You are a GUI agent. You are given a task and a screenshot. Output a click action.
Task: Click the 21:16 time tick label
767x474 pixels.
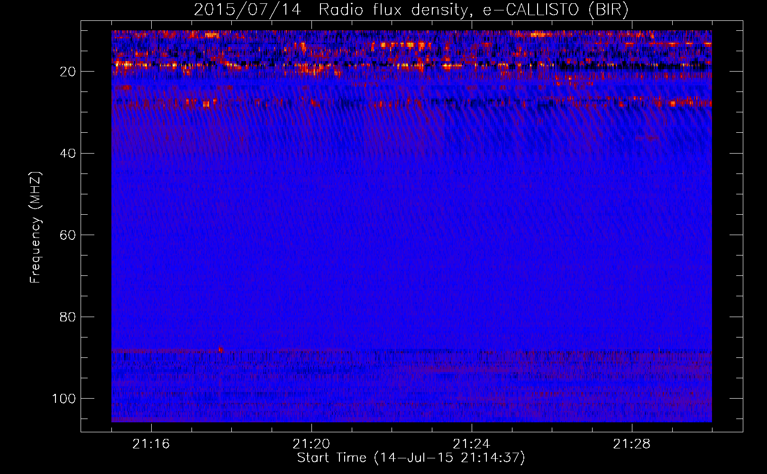(x=151, y=444)
